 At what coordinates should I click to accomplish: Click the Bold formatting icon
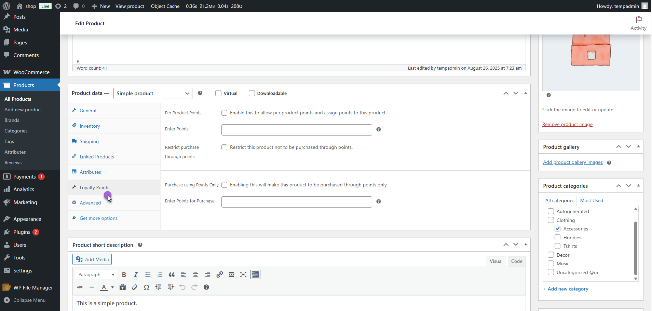coord(124,275)
